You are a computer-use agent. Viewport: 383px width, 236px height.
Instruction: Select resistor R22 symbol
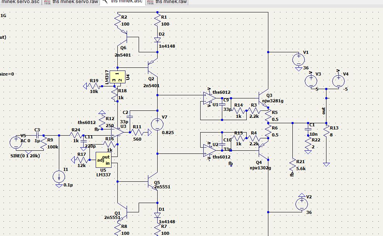coord(308,144)
